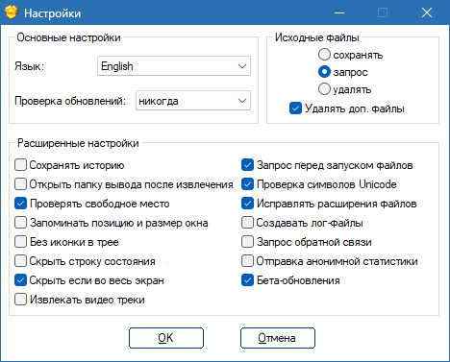
Task: Uncheck Бета-обновления
Action: pyautogui.click(x=247, y=280)
